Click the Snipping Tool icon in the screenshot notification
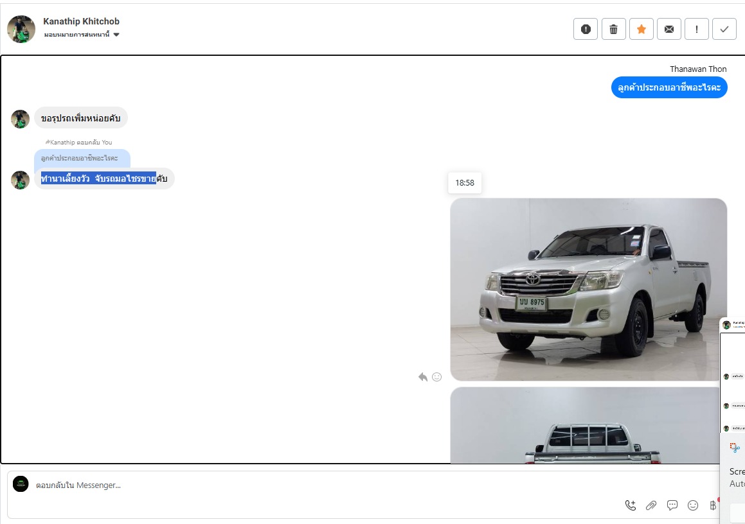This screenshot has width=745, height=524. (735, 448)
